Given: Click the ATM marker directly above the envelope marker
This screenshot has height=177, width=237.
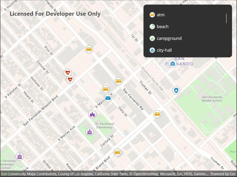Looking at the screenshot, I should coord(105,89).
